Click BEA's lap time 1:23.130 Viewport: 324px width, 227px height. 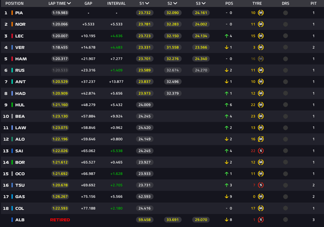[x=60, y=116]
